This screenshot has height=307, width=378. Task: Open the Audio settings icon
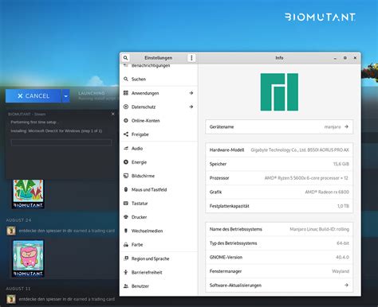126,148
